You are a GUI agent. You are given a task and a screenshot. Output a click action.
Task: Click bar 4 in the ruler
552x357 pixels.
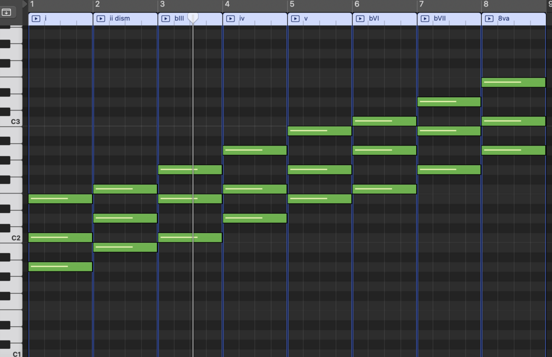click(227, 4)
